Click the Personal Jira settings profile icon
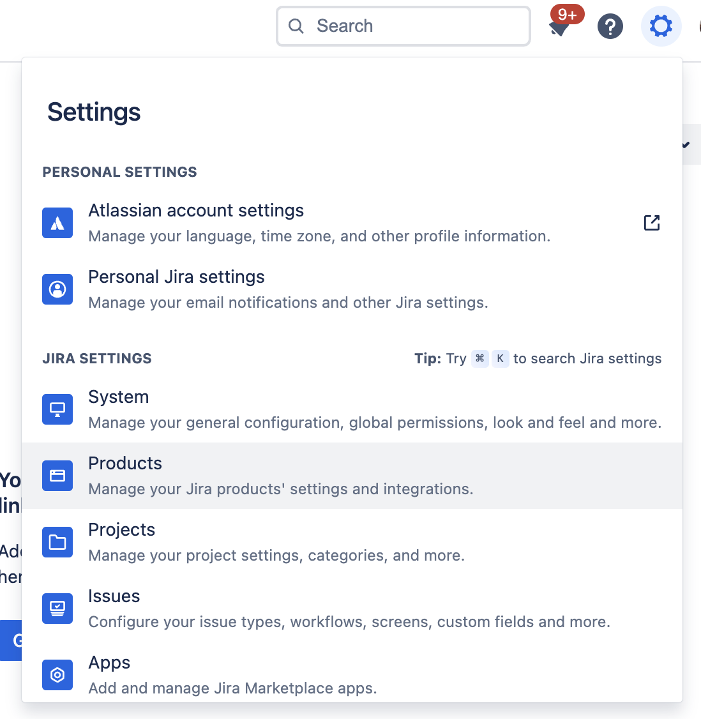 coord(57,289)
